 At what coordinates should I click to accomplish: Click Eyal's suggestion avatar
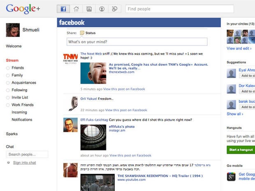231,73
